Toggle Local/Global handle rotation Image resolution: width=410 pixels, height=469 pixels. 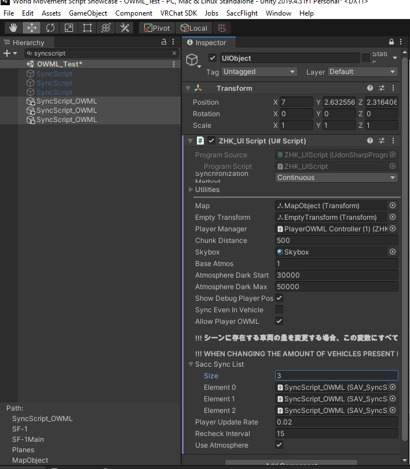pyautogui.click(x=194, y=28)
